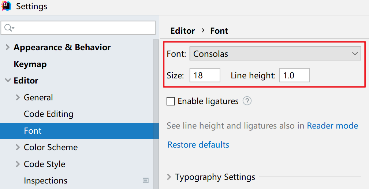Open the Code Editing settings page
Screen dimensions: 369x189
tap(48, 114)
